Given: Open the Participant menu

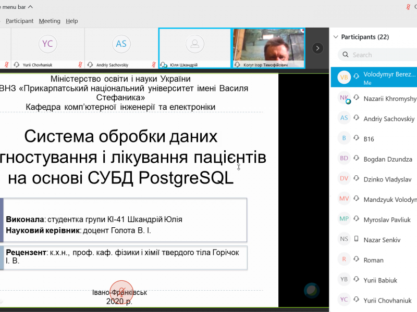Looking at the screenshot, I should click(19, 21).
